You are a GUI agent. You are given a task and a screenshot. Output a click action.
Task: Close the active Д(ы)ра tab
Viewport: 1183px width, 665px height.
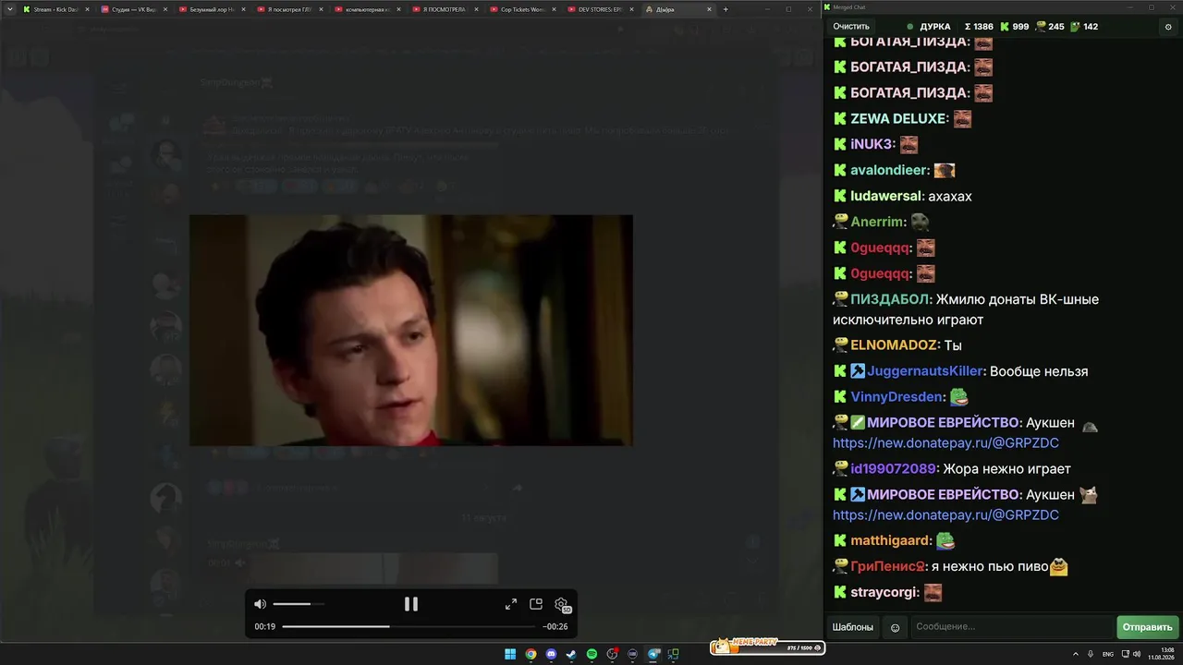(709, 9)
